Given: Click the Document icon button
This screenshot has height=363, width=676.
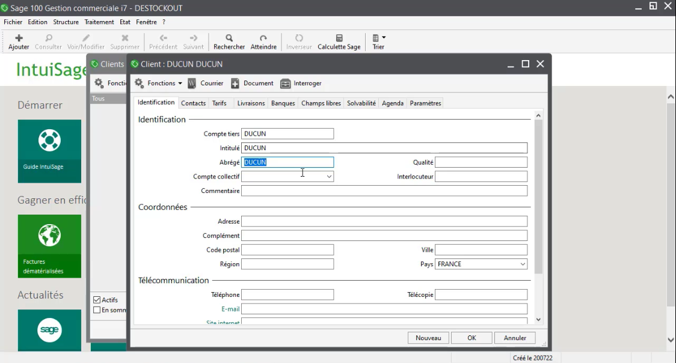Looking at the screenshot, I should point(235,84).
